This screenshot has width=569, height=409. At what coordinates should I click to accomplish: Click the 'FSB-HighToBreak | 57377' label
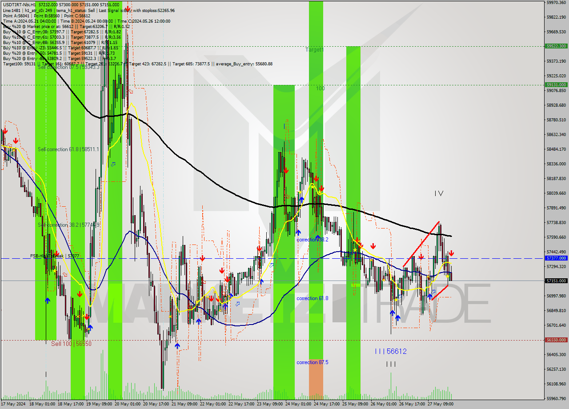point(55,256)
